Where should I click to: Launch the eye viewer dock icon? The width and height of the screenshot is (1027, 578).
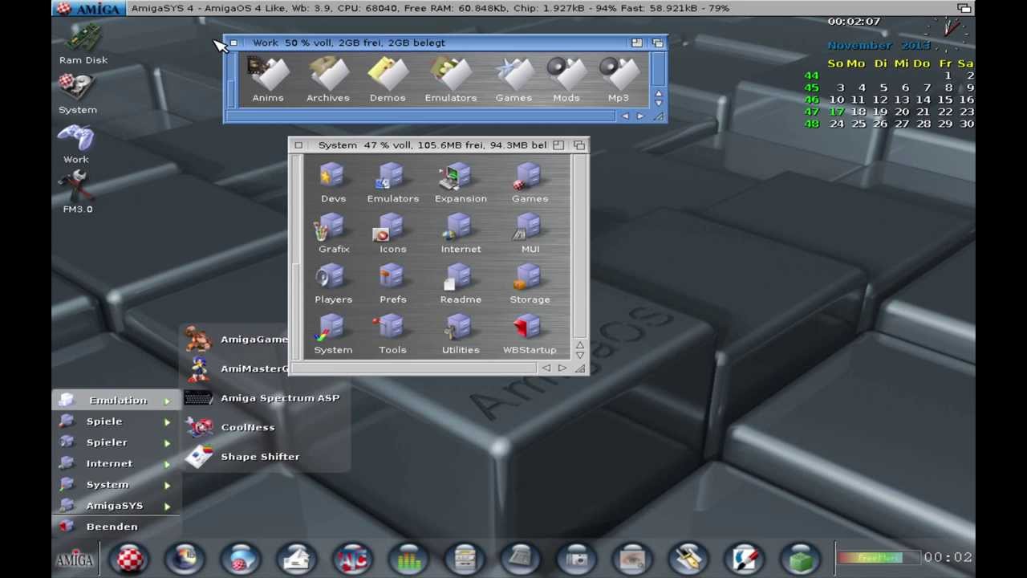click(633, 559)
